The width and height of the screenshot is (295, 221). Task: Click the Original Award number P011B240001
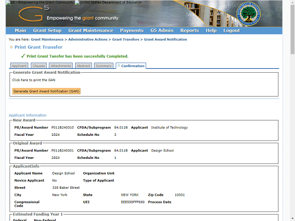63,151
